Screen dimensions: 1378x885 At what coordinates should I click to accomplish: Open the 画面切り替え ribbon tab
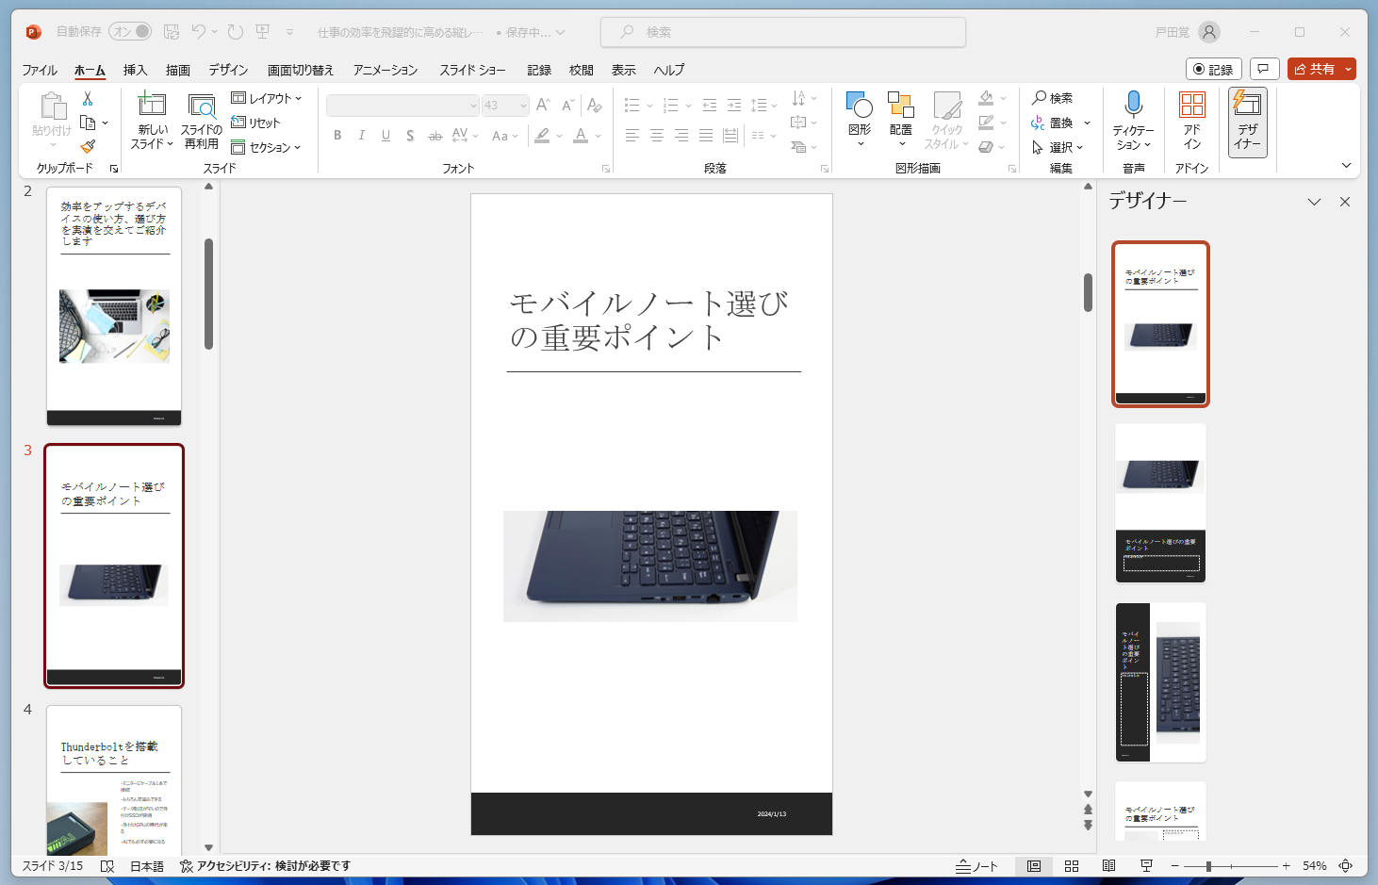(301, 70)
